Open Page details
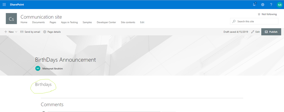The image size is (284, 112). (x=52, y=32)
